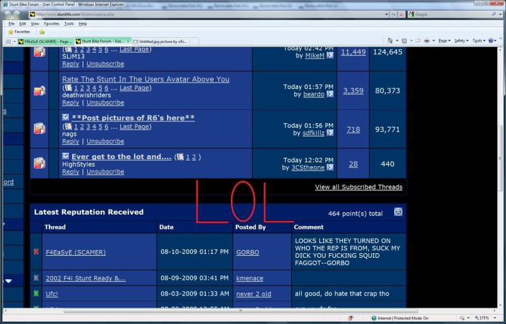506x324 pixels.
Task: Click thread status icon for R6's pictures thread
Action: (40, 128)
